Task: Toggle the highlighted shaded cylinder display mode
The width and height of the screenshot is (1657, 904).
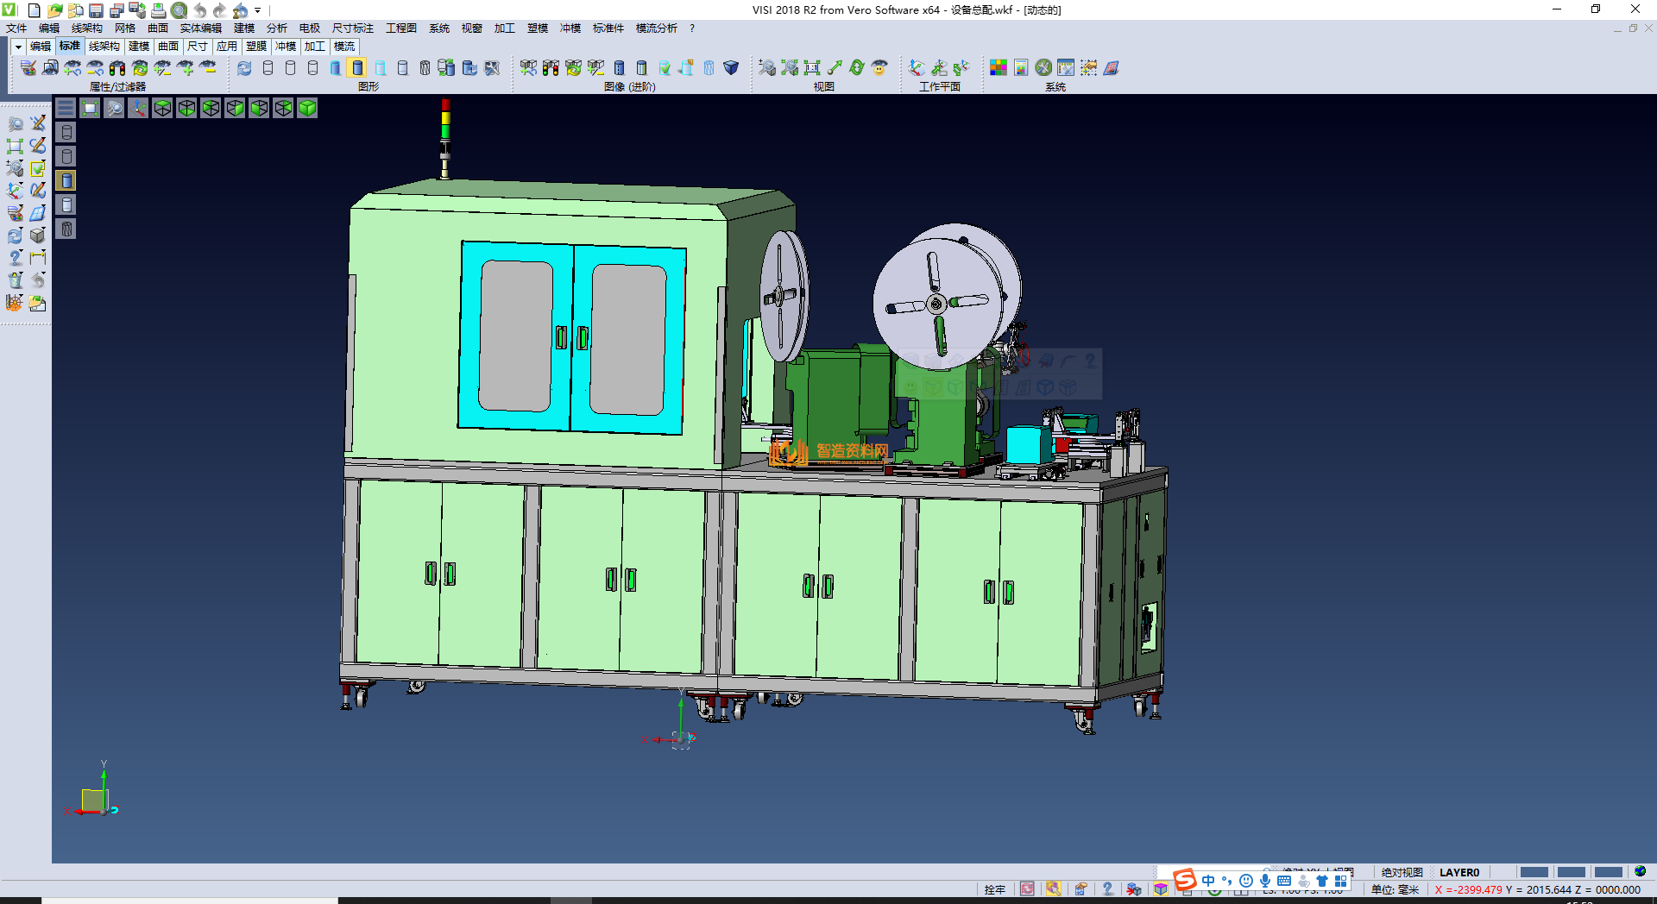Action: [x=357, y=68]
